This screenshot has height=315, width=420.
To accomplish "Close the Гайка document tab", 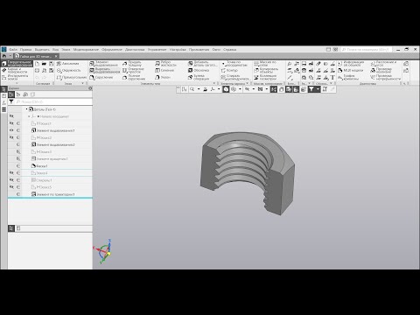I will (56, 56).
